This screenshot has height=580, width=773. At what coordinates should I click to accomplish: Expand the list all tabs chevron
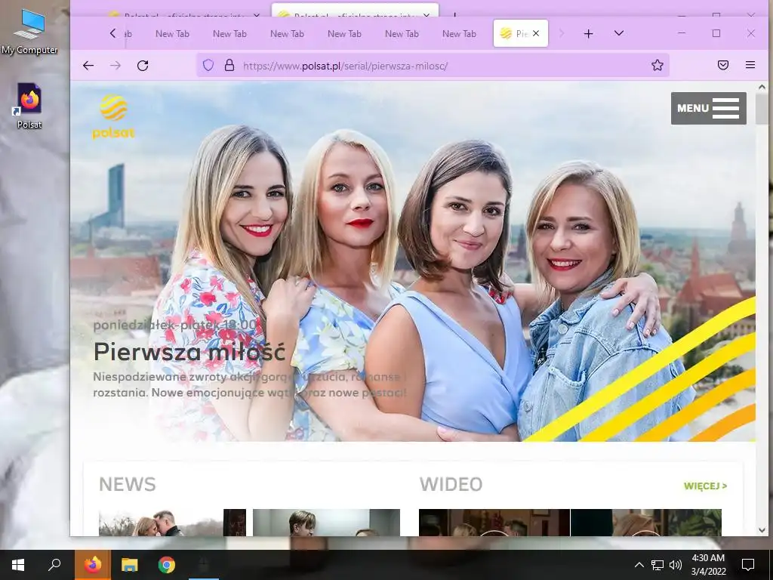point(619,33)
